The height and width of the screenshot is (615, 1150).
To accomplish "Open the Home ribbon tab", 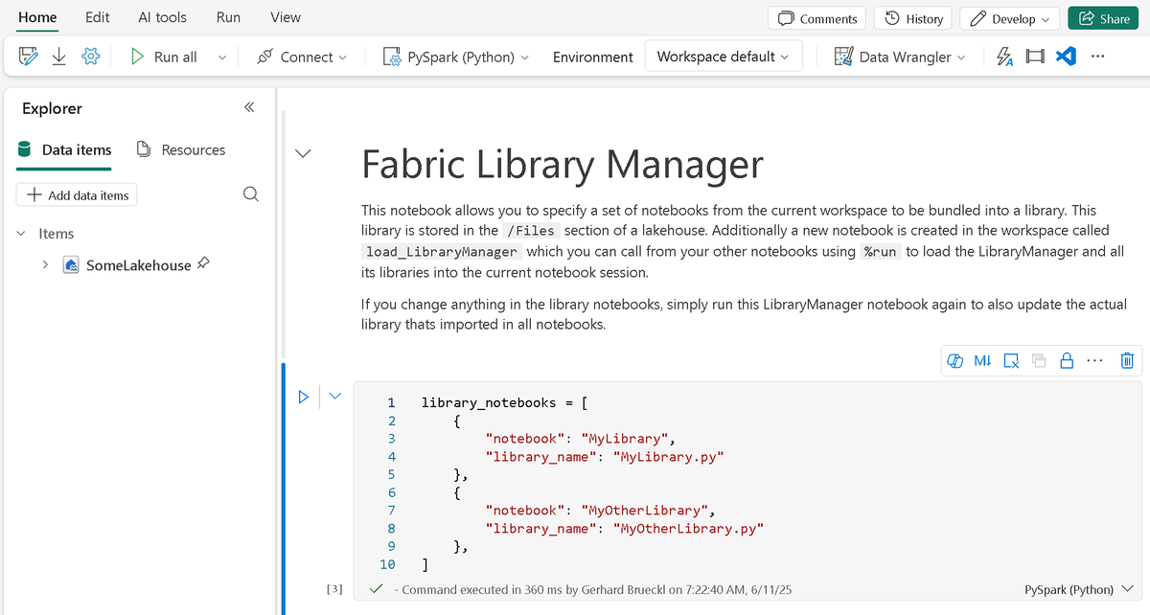I will [37, 17].
